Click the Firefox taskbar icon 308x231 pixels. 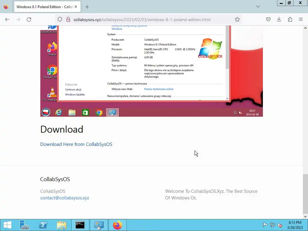point(118,225)
